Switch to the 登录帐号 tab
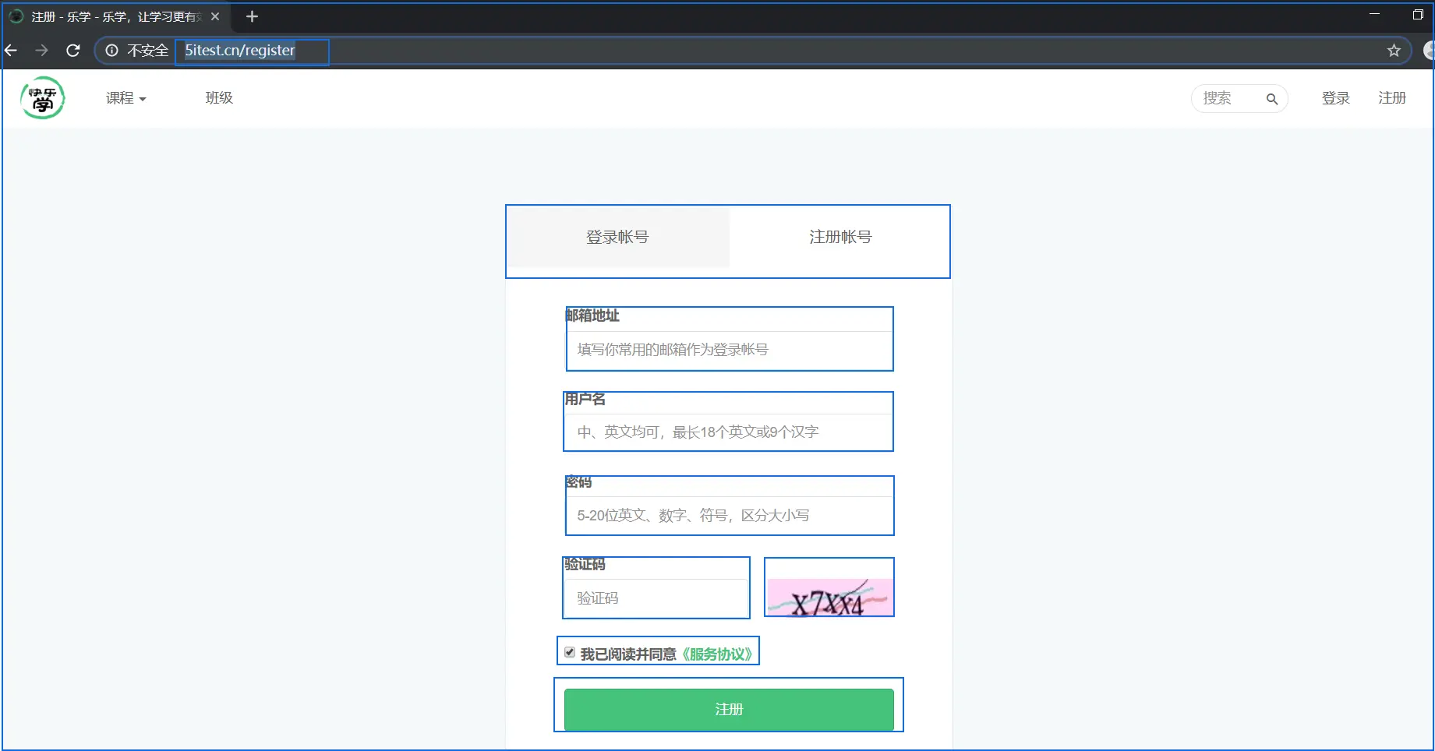Viewport: 1435px width, 751px height. tap(617, 237)
